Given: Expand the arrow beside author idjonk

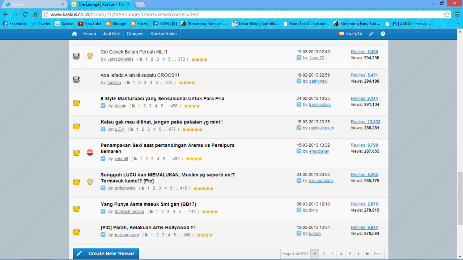Looking at the screenshot, I should click(x=103, y=106).
